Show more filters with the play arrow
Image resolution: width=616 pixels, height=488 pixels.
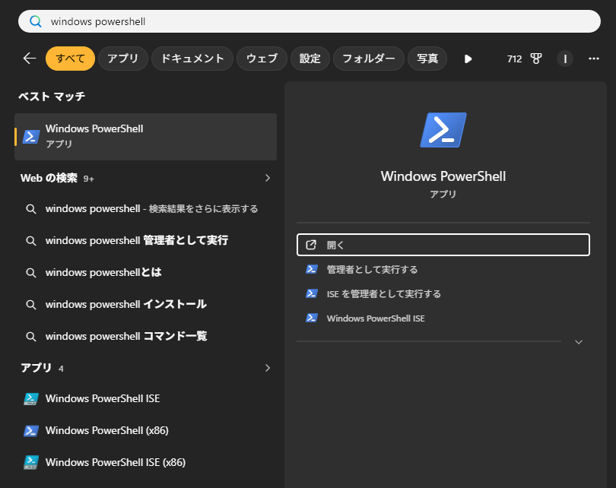(468, 59)
